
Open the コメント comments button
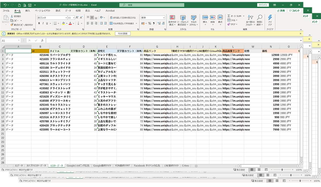coord(295,11)
